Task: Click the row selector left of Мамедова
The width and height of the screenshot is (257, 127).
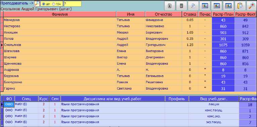Action: 2,20
